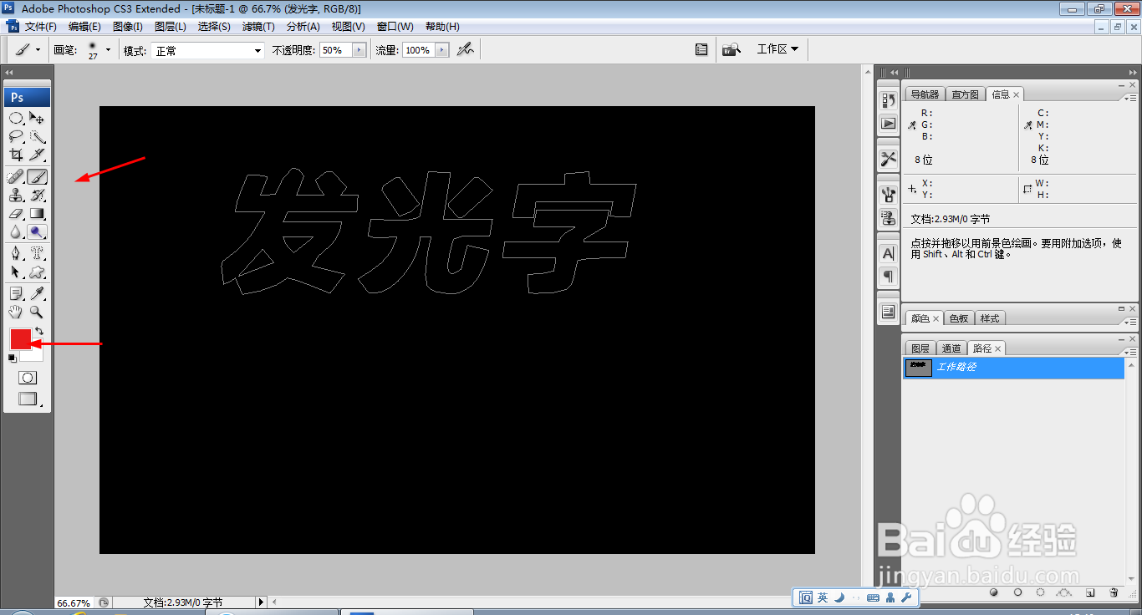Open the flow slider arrow
Image resolution: width=1142 pixels, height=615 pixels.
click(442, 50)
